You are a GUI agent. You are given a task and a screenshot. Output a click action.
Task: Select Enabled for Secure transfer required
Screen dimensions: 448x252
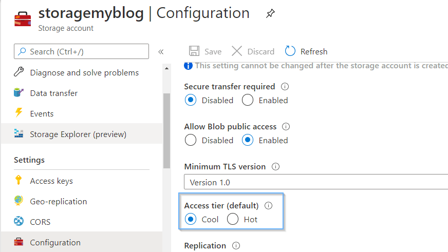[248, 100]
